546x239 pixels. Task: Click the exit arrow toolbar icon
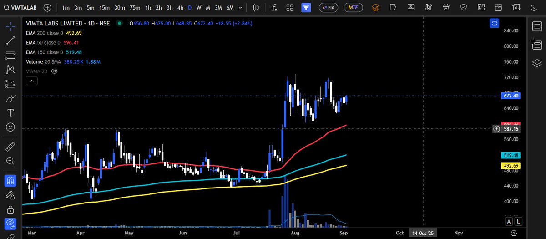coord(394,8)
